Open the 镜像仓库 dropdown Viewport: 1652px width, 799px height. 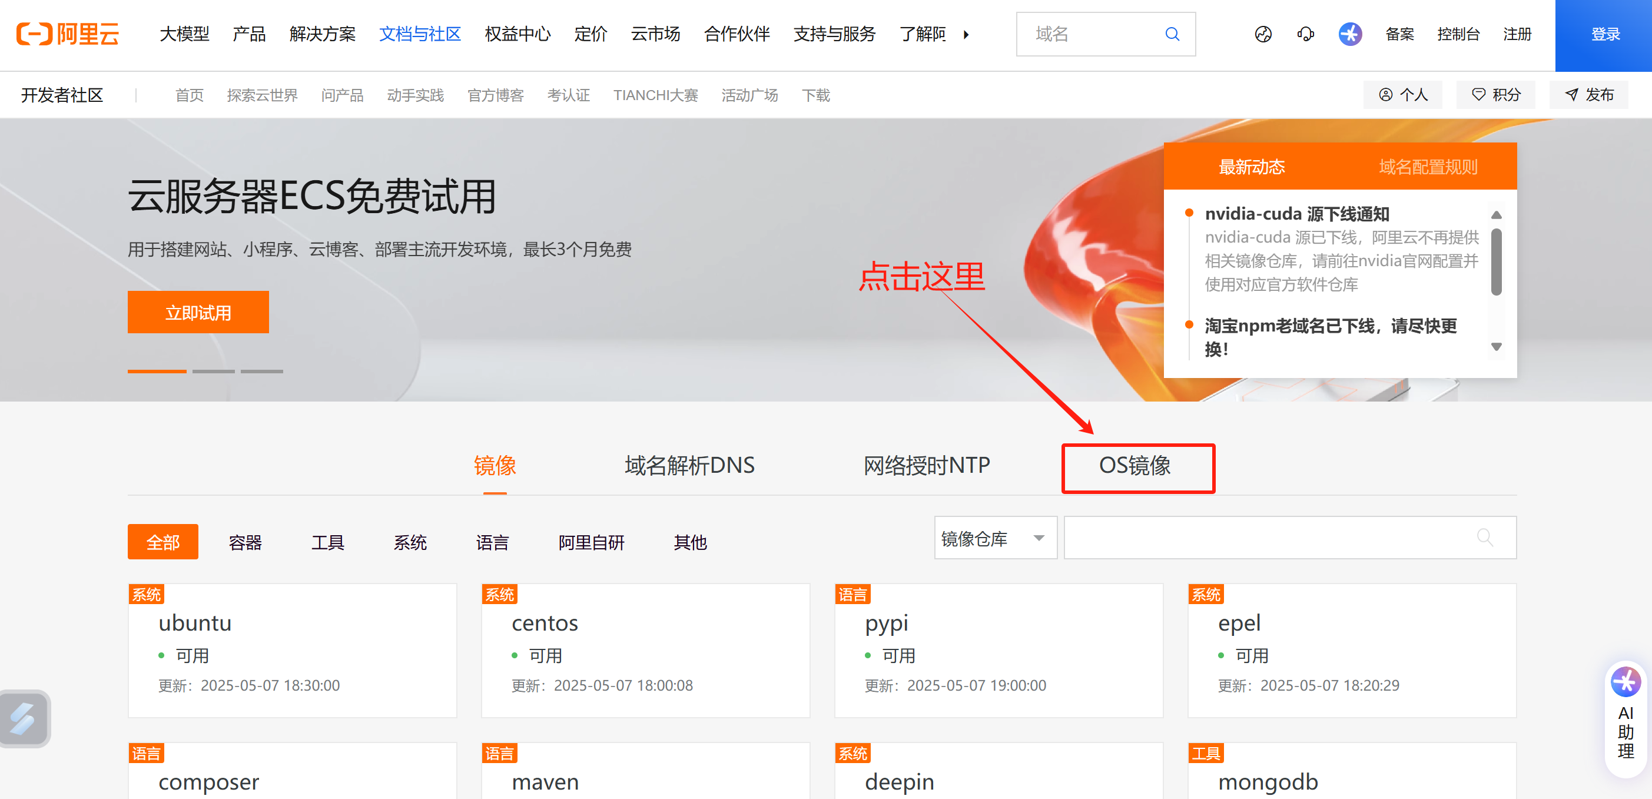(x=994, y=538)
